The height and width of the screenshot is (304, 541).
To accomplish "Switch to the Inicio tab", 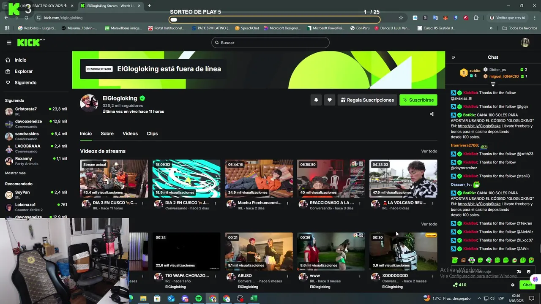I will coord(86,133).
